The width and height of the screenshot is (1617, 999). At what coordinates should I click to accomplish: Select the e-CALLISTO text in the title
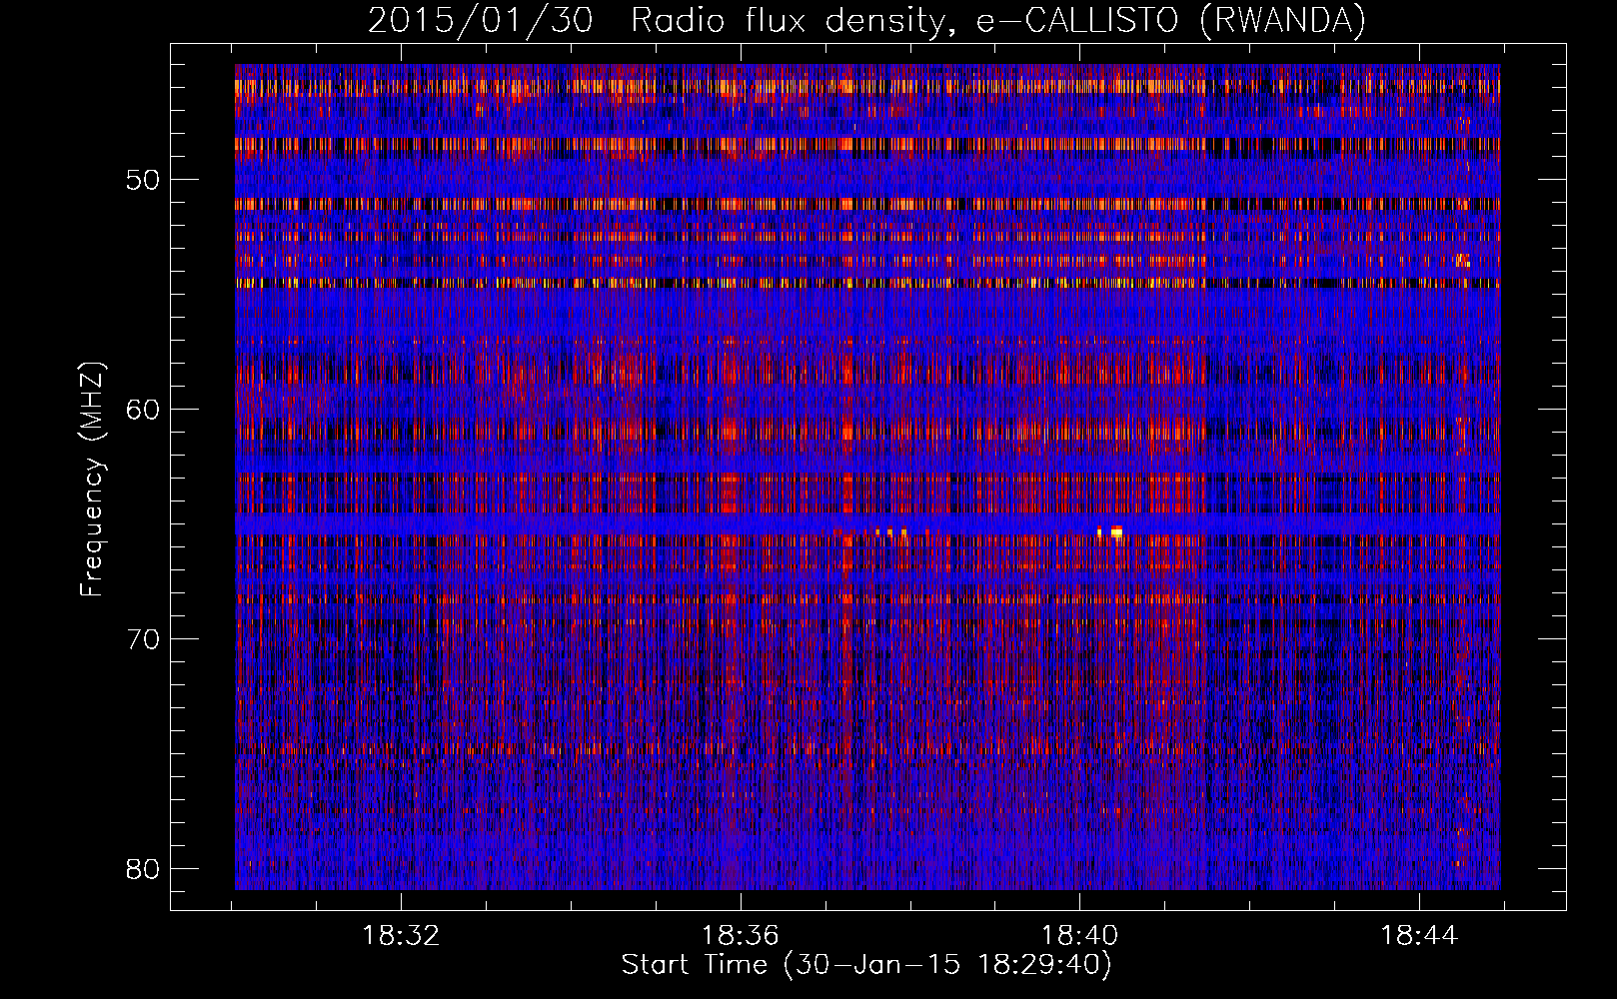point(1077,20)
